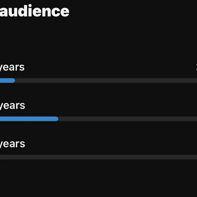
Task: Click the rounded end of the first blue bar
Action: 14,81
